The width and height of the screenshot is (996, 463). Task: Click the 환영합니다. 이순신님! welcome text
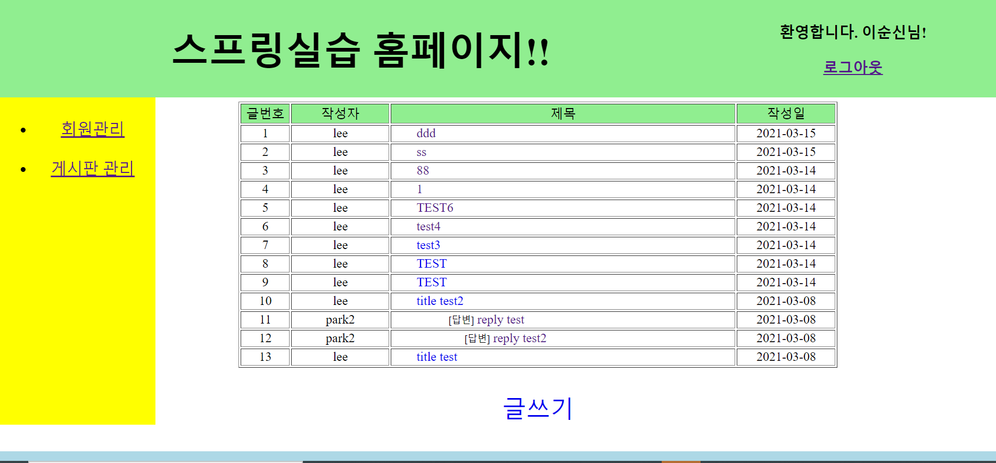853,32
